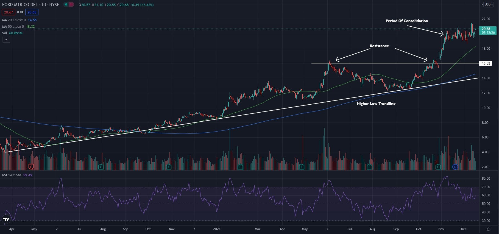Screen dimensions: 499x234
Task: Click the Dec time axis label
Action: 464,229
